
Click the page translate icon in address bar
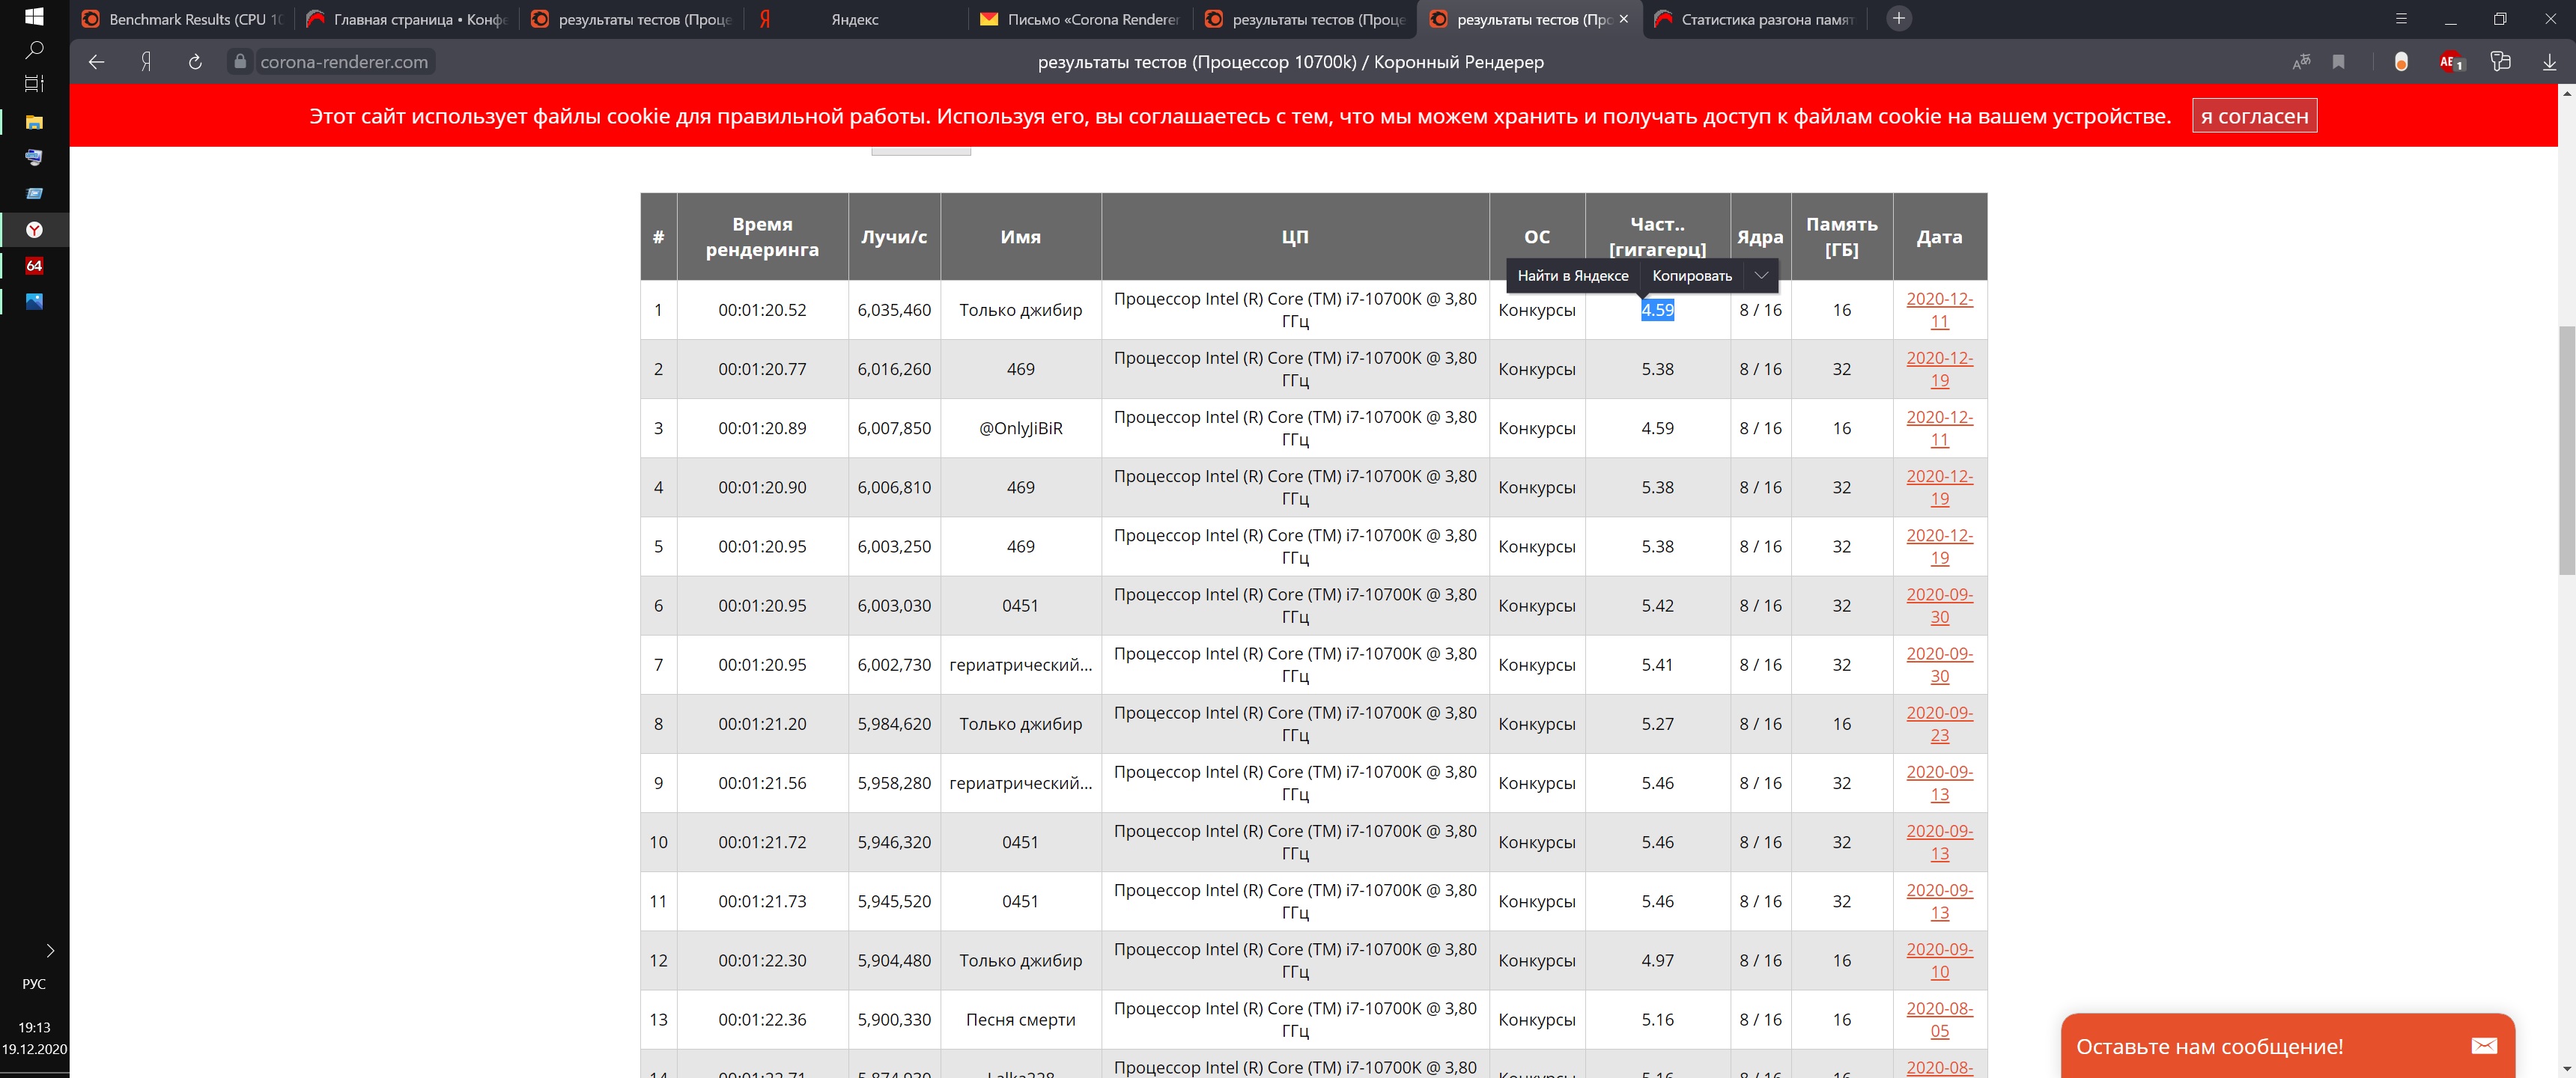2301,62
